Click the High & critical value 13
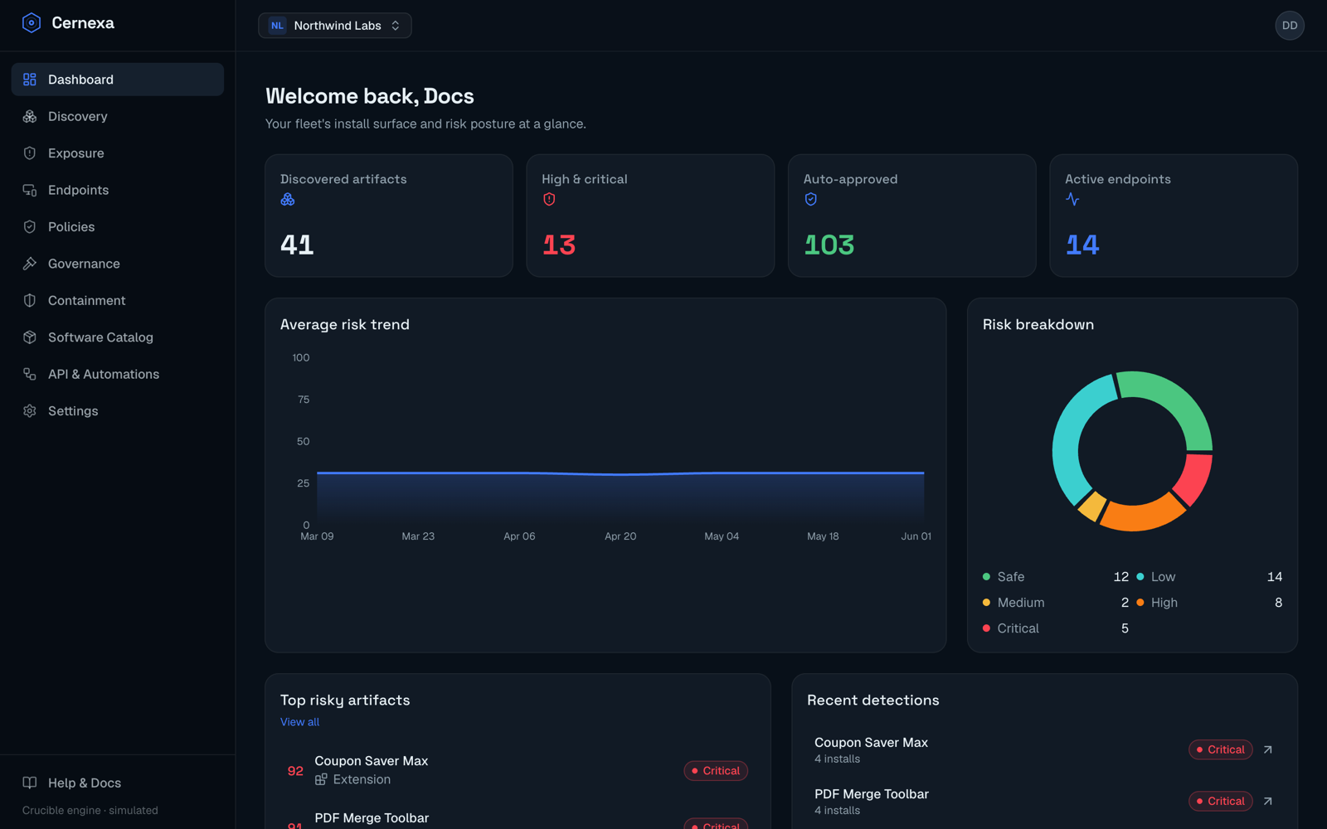The width and height of the screenshot is (1327, 829). coord(559,245)
